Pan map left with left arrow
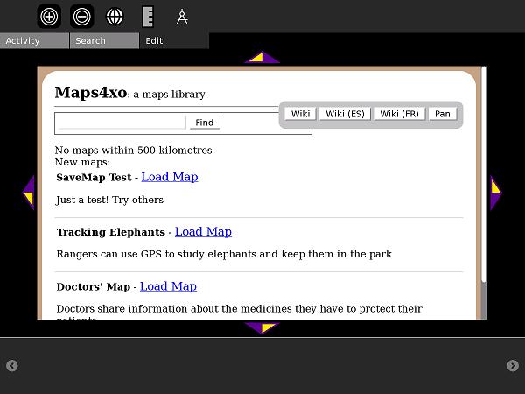Screen dimensions: 525x394 coord(29,193)
